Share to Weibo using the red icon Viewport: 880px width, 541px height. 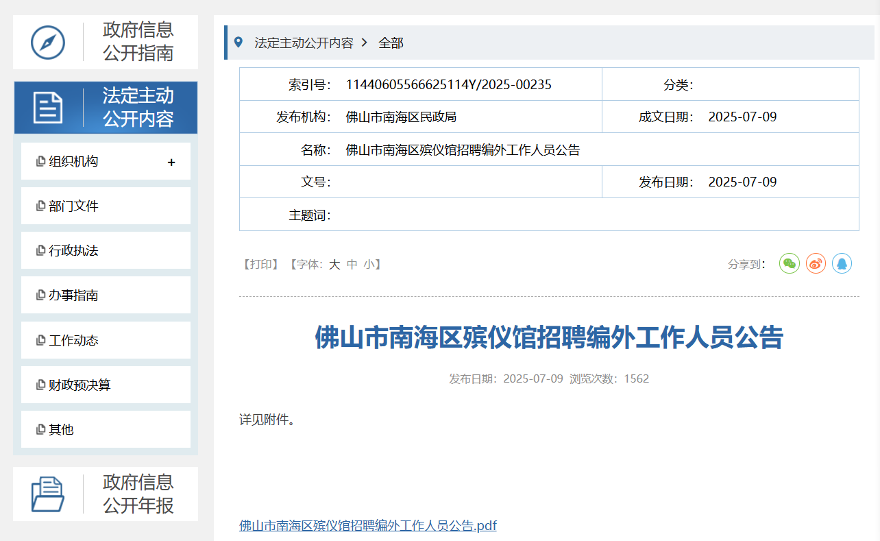(x=816, y=263)
